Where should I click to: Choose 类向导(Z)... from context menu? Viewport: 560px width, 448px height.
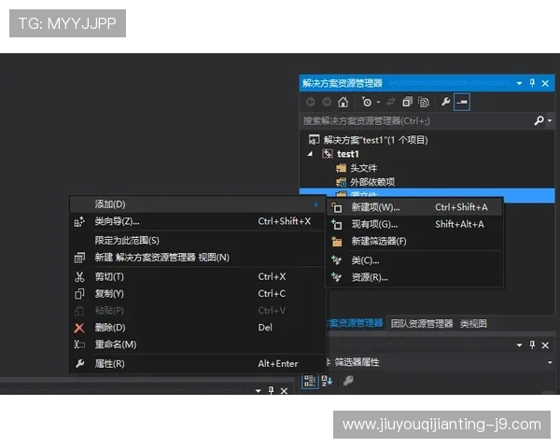click(x=196, y=221)
